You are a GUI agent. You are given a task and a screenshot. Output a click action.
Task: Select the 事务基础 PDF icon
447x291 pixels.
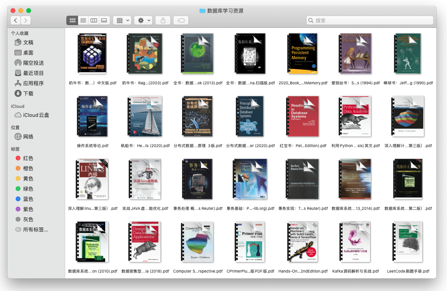point(250,179)
